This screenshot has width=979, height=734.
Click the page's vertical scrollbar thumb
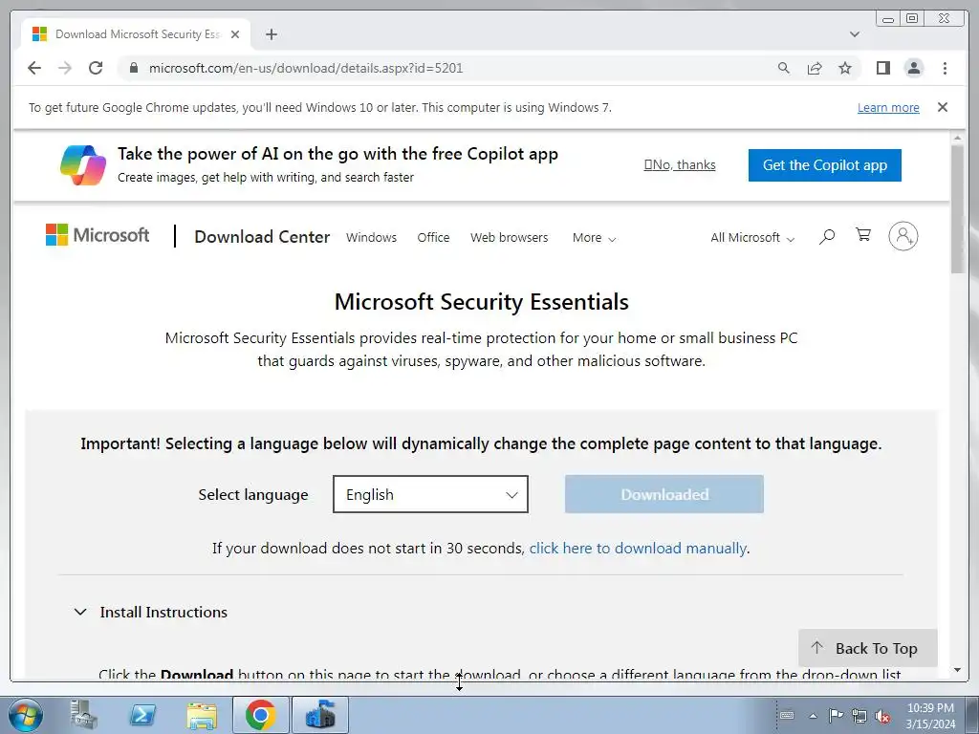click(957, 208)
